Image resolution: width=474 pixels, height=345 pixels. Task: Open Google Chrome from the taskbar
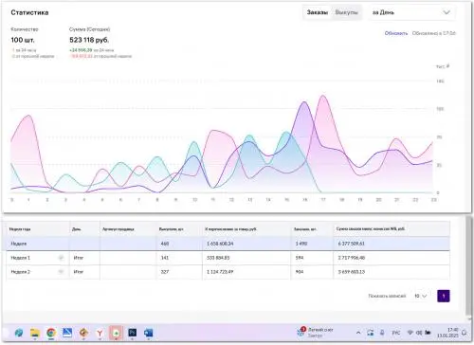[x=51, y=333]
